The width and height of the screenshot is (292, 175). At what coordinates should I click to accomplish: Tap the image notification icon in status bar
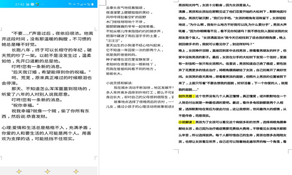(x=28, y=4)
